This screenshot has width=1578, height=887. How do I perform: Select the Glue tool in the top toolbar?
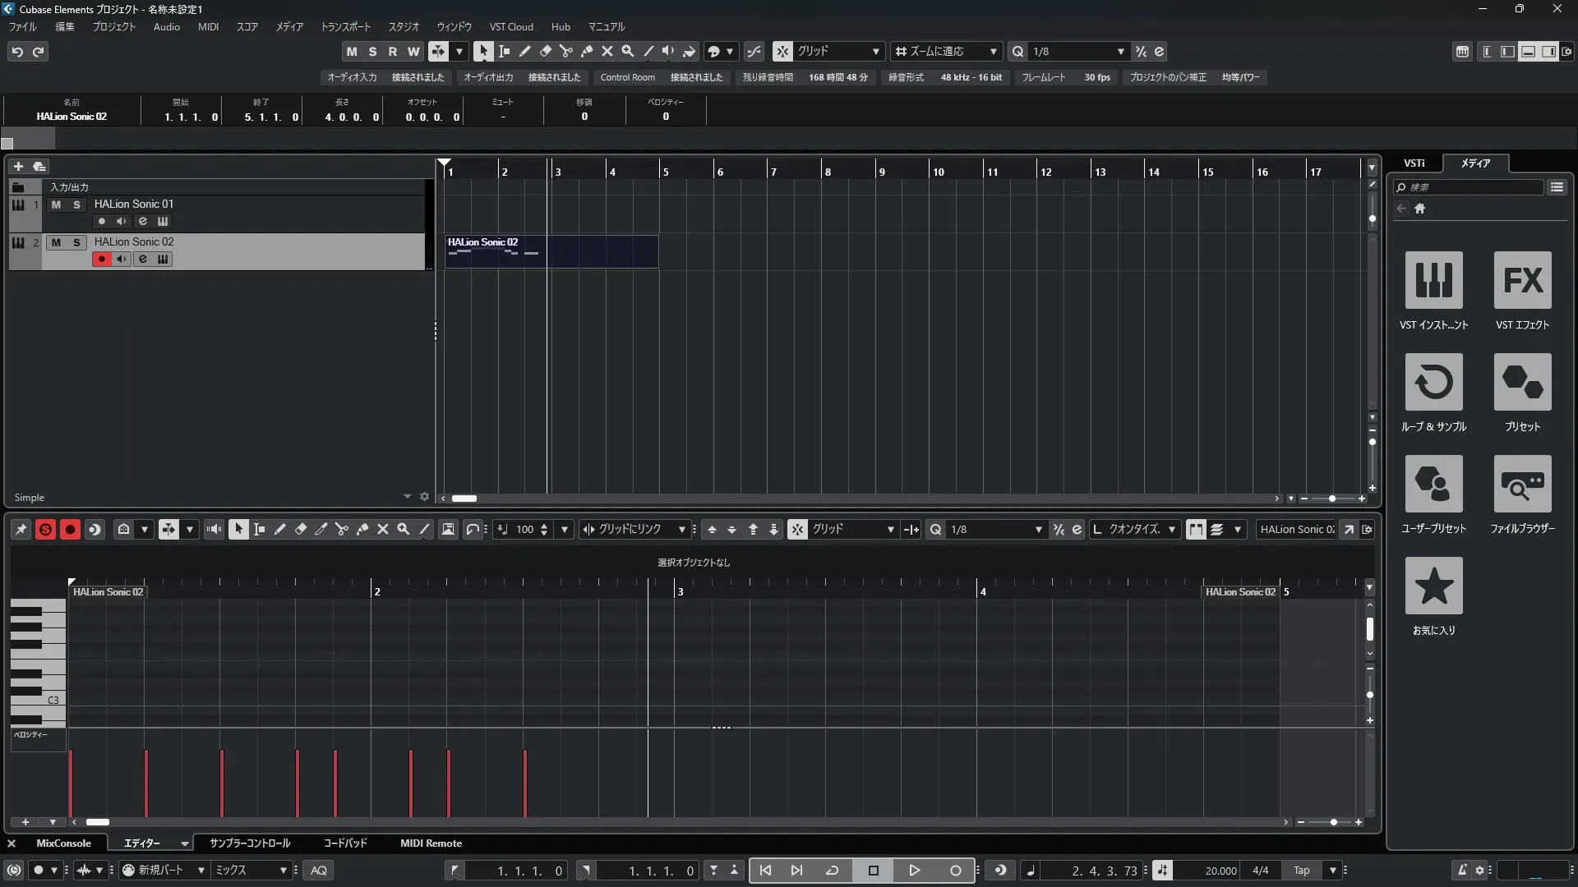586,51
